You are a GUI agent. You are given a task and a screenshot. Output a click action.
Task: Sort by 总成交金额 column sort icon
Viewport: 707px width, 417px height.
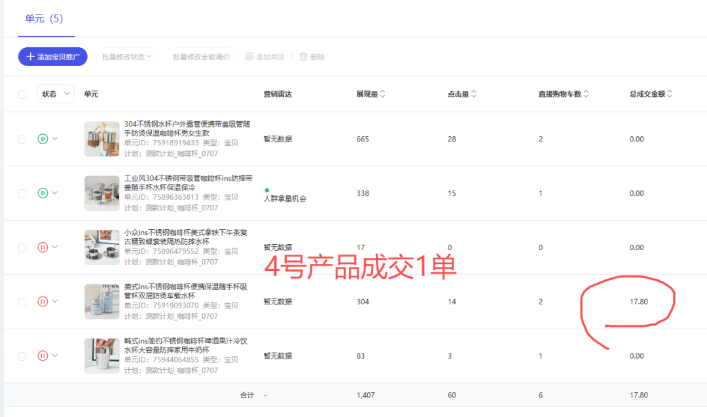(670, 94)
